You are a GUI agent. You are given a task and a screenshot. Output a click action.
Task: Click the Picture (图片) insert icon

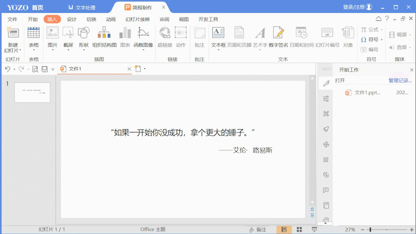tap(52, 33)
